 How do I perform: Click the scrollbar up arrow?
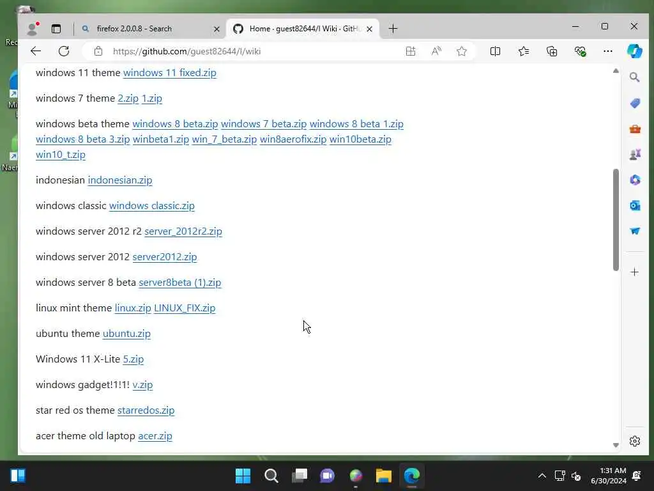tap(616, 71)
